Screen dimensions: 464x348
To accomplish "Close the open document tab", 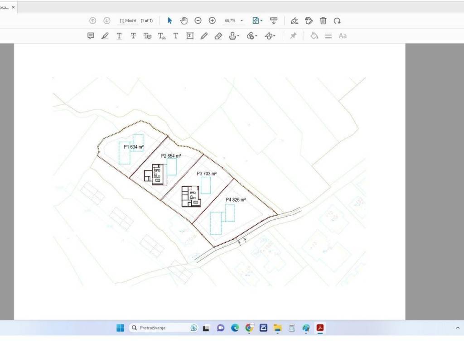I will 13,7.
